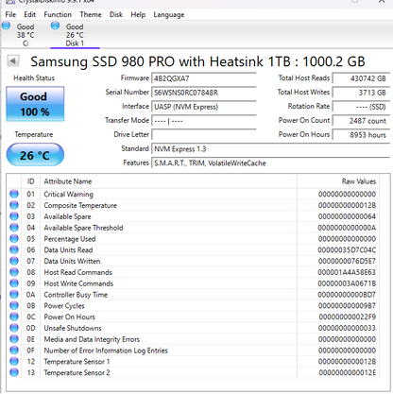Click the status icon for Composite Temperature
The height and width of the screenshot is (394, 393).
(x=14, y=205)
